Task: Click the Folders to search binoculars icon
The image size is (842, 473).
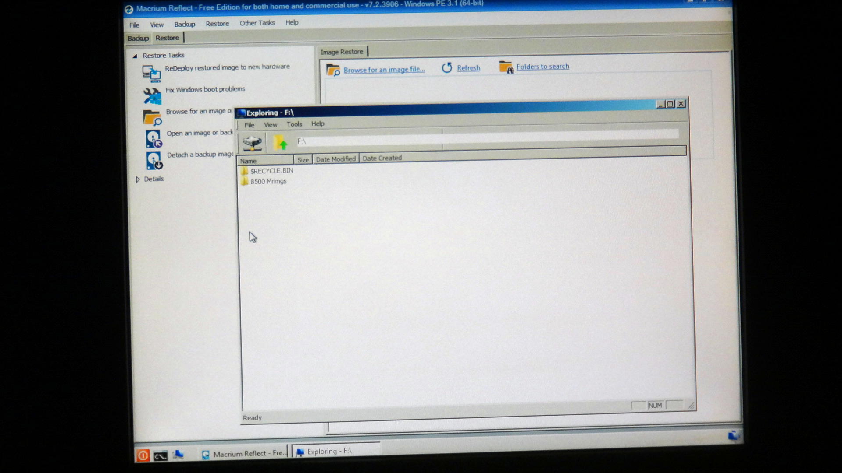Action: [506, 67]
